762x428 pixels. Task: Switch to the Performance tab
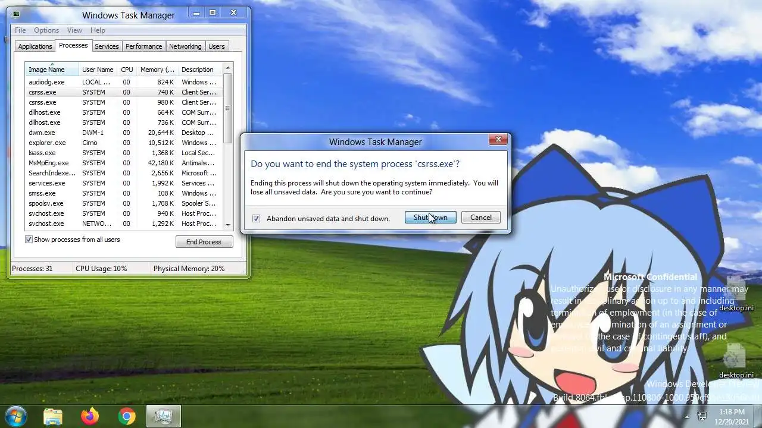click(x=143, y=46)
